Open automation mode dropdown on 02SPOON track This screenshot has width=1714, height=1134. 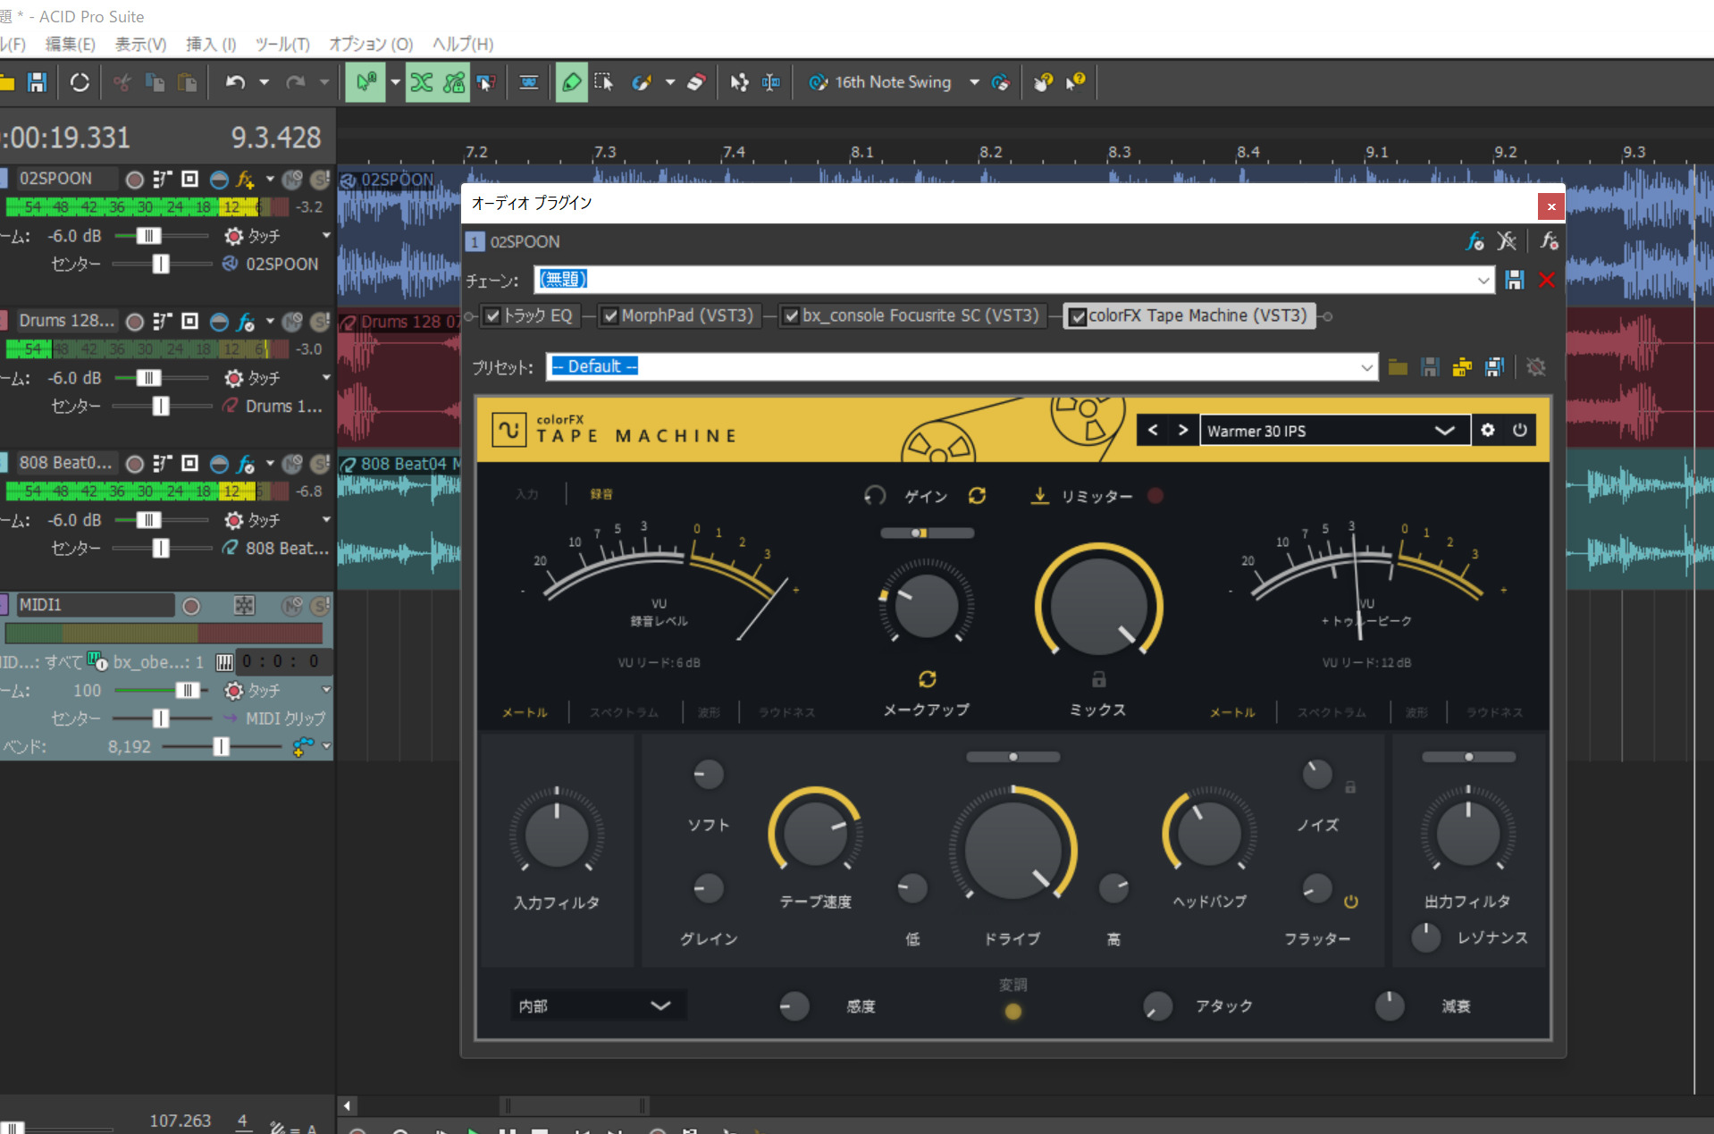point(326,236)
